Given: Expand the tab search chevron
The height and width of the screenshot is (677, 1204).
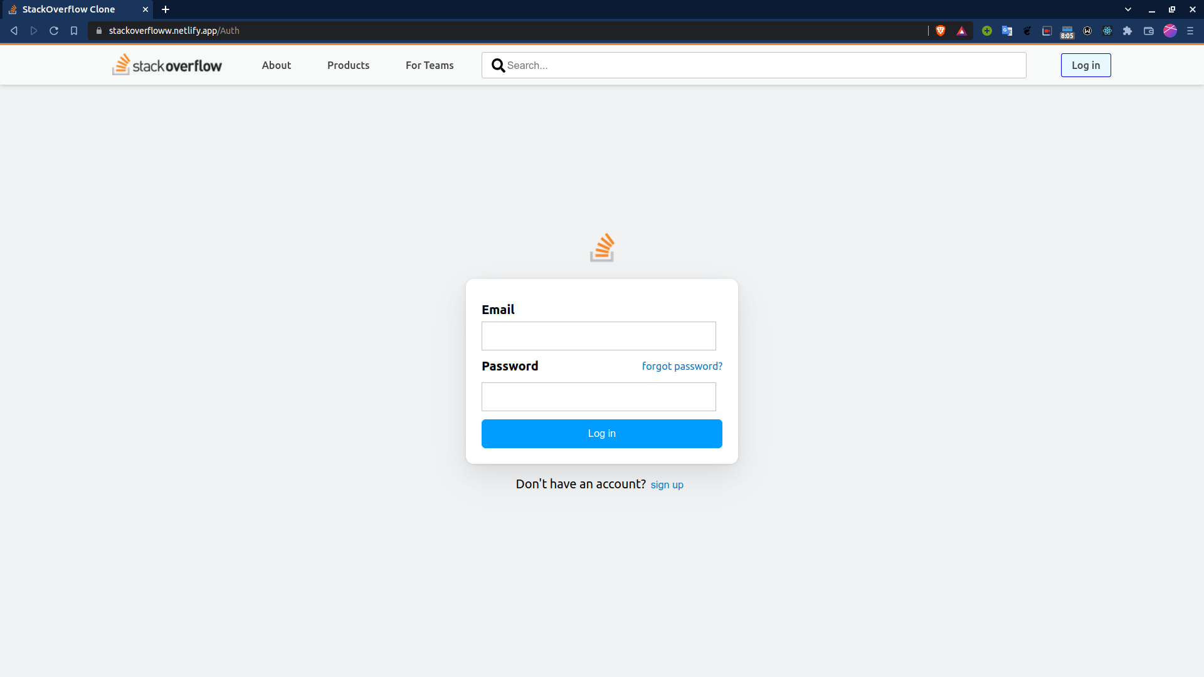Looking at the screenshot, I should pyautogui.click(x=1128, y=9).
